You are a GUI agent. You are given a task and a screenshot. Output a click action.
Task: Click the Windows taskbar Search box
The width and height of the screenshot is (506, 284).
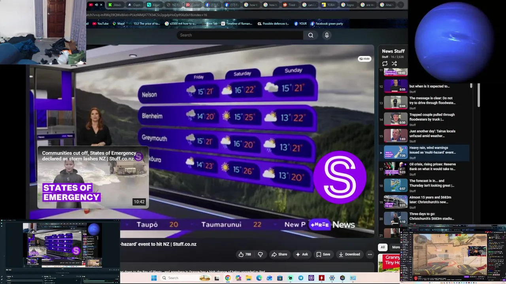[x=185, y=278]
